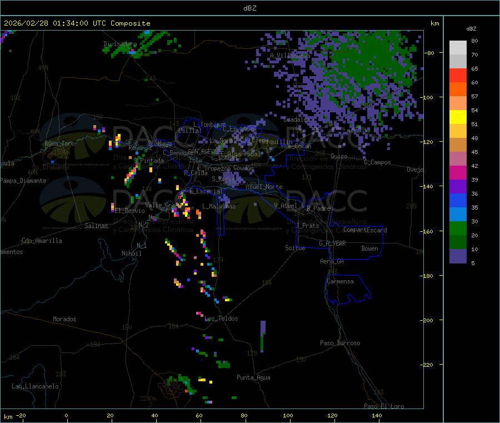Click the 'Guadales' map label
This screenshot has width=500, height=423.
coord(297,120)
